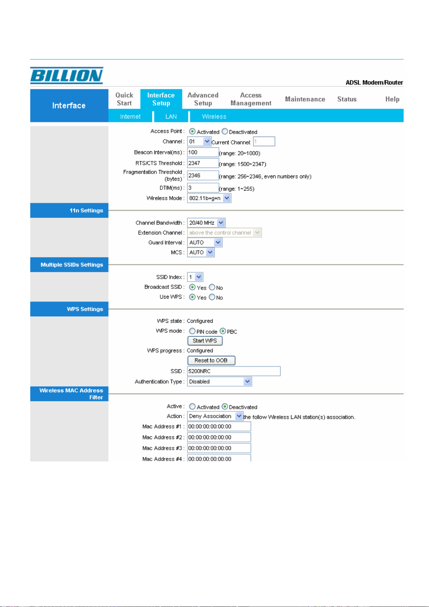429x607 pixels.
Task: Click the WPS state Configured value
Action: (200, 321)
